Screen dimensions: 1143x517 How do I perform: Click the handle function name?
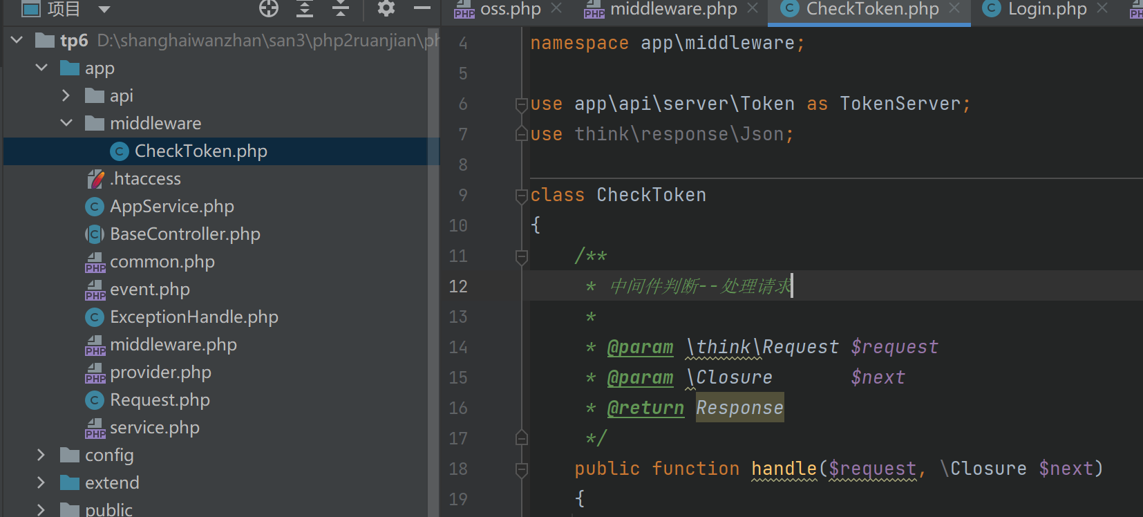[784, 469]
